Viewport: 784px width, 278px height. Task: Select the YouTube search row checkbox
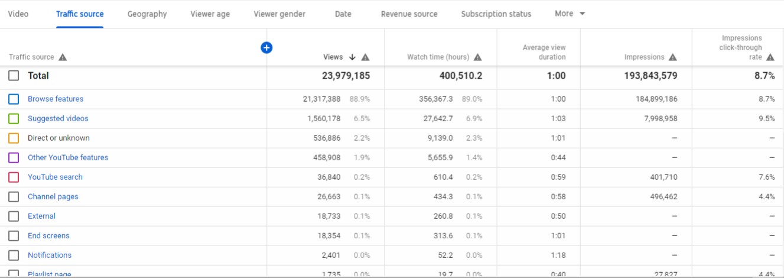pos(14,177)
